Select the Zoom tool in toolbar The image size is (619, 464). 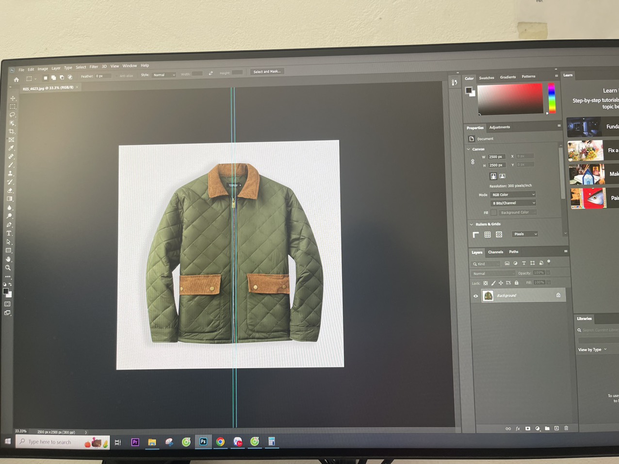pos(8,268)
